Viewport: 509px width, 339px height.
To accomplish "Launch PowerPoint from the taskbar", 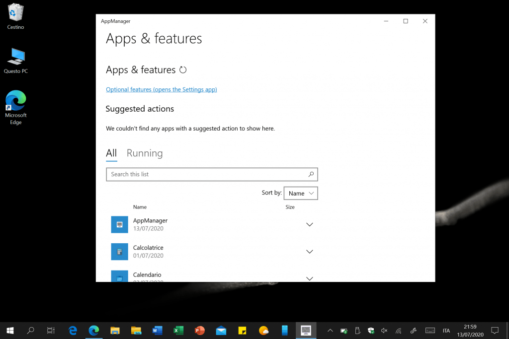I will click(200, 330).
